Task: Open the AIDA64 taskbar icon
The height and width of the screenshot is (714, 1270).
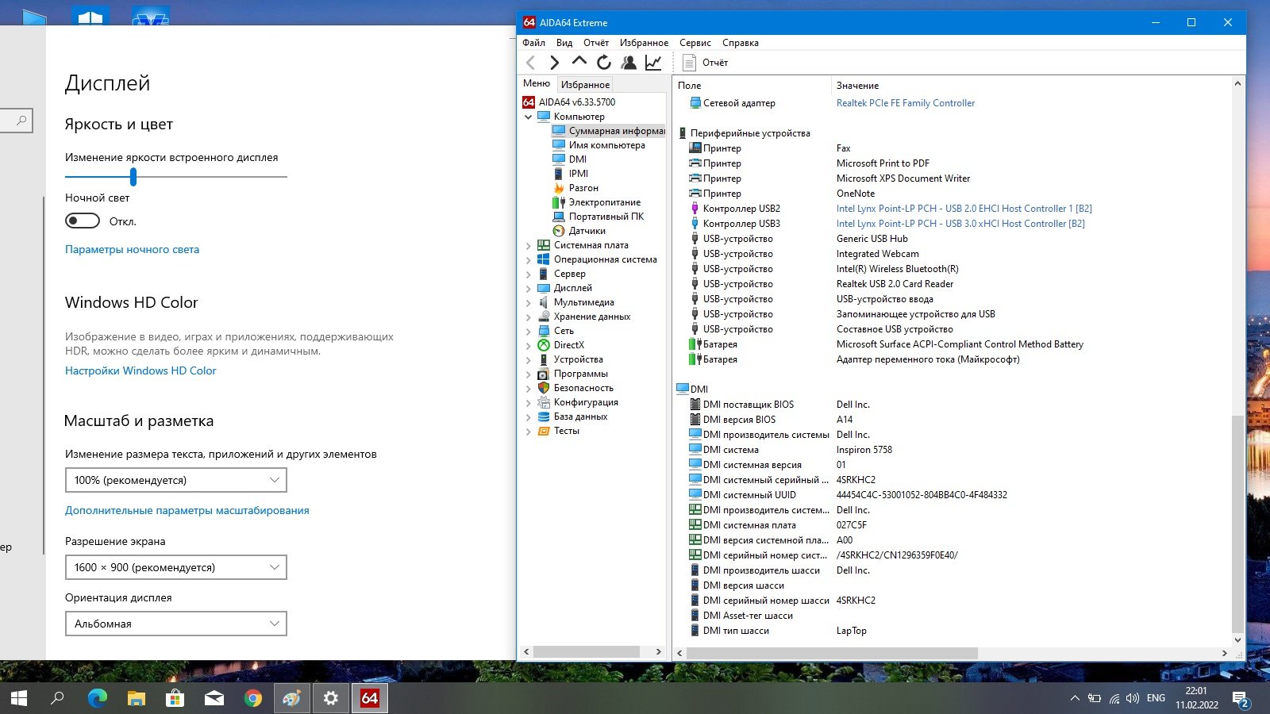Action: [x=369, y=698]
